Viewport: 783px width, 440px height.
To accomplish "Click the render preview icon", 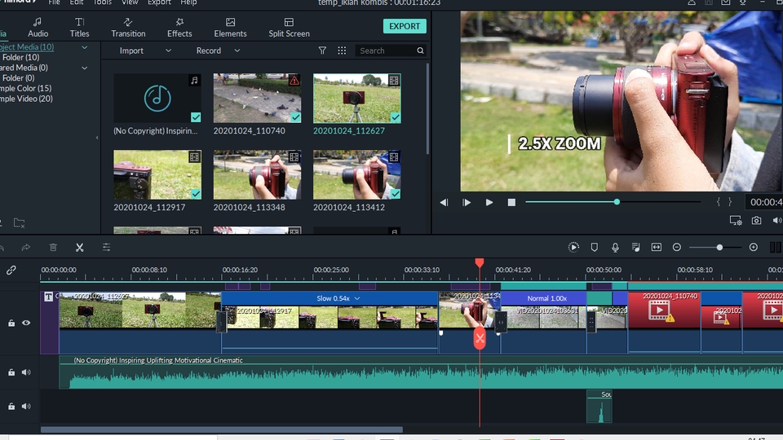I will point(573,247).
